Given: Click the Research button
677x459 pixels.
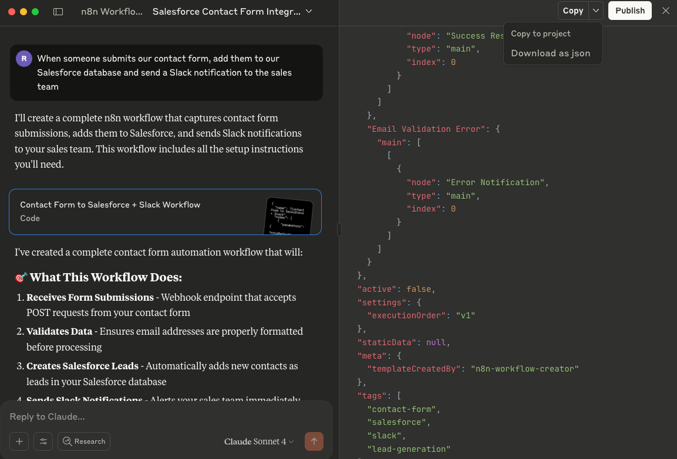Looking at the screenshot, I should 84,441.
